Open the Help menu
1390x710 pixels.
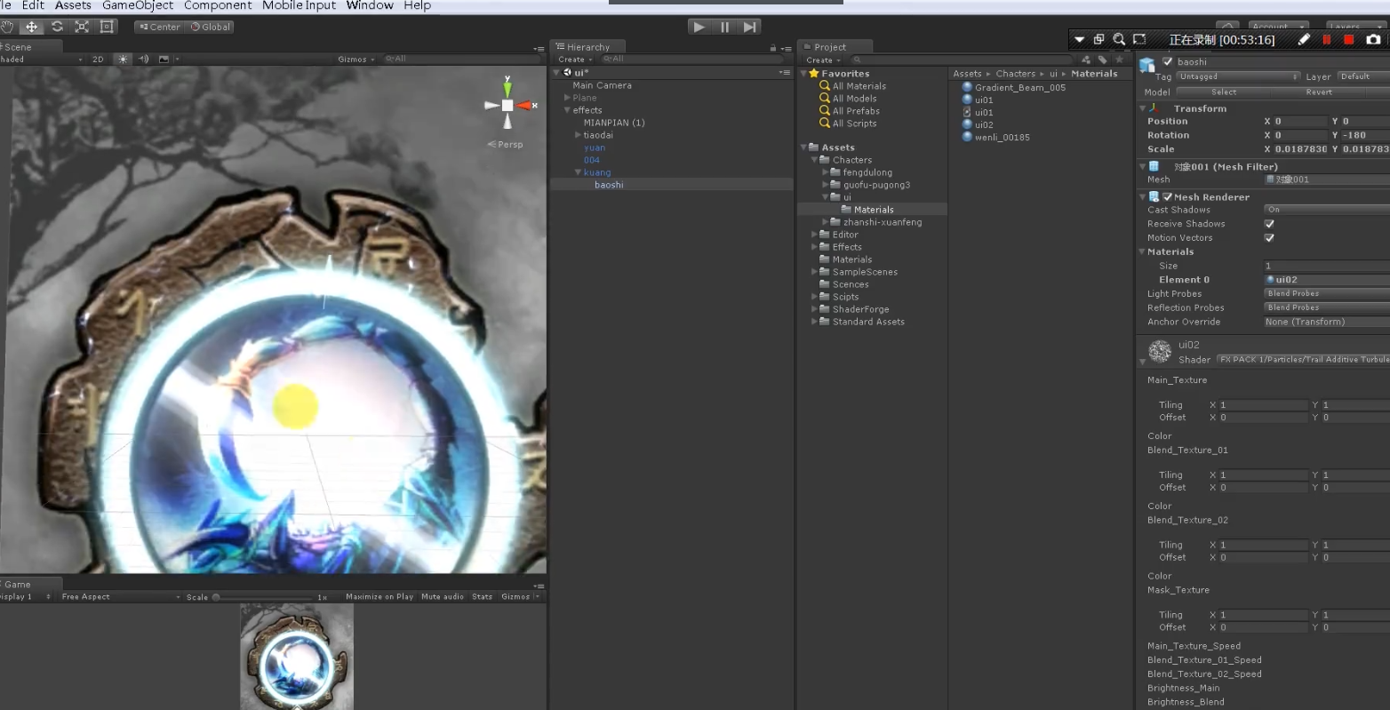click(418, 5)
